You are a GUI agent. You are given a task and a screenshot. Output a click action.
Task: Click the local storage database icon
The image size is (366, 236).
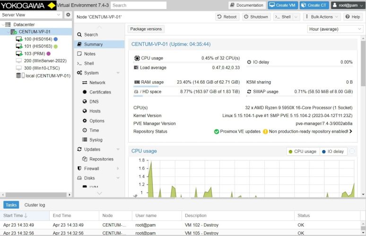click(18, 76)
